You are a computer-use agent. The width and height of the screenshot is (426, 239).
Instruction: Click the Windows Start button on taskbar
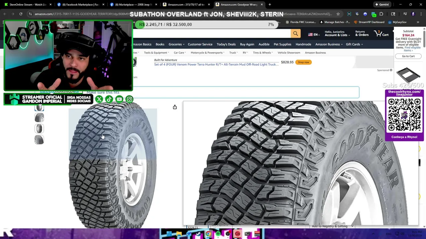click(169, 234)
